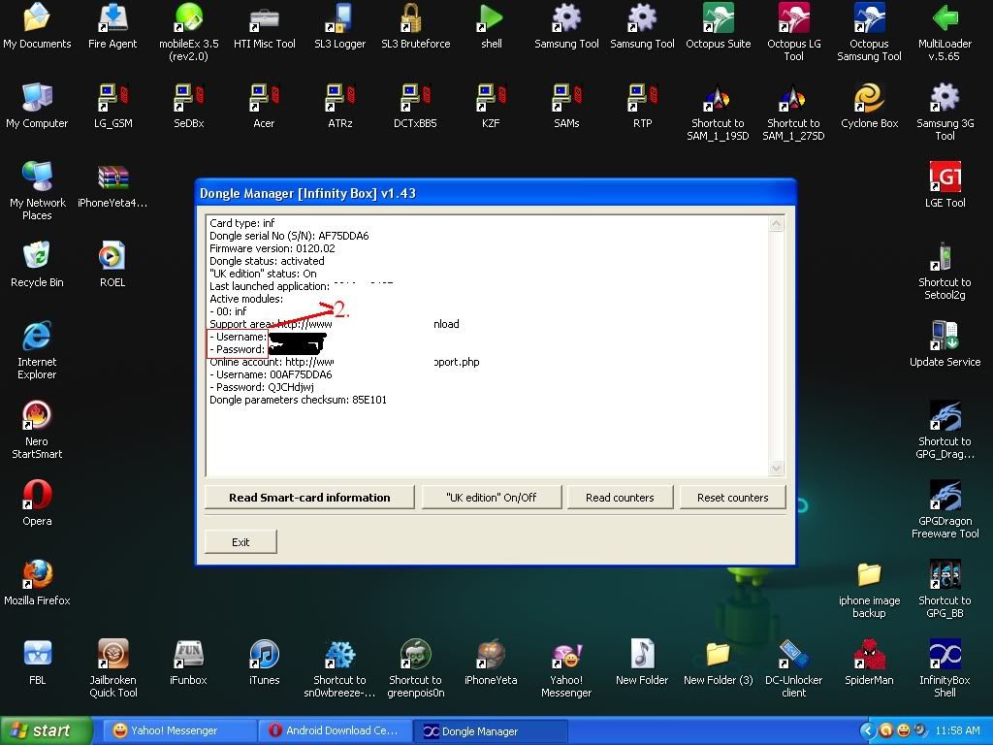Launch Fire Agent from the desktop
This screenshot has width=993, height=745.
[112, 26]
